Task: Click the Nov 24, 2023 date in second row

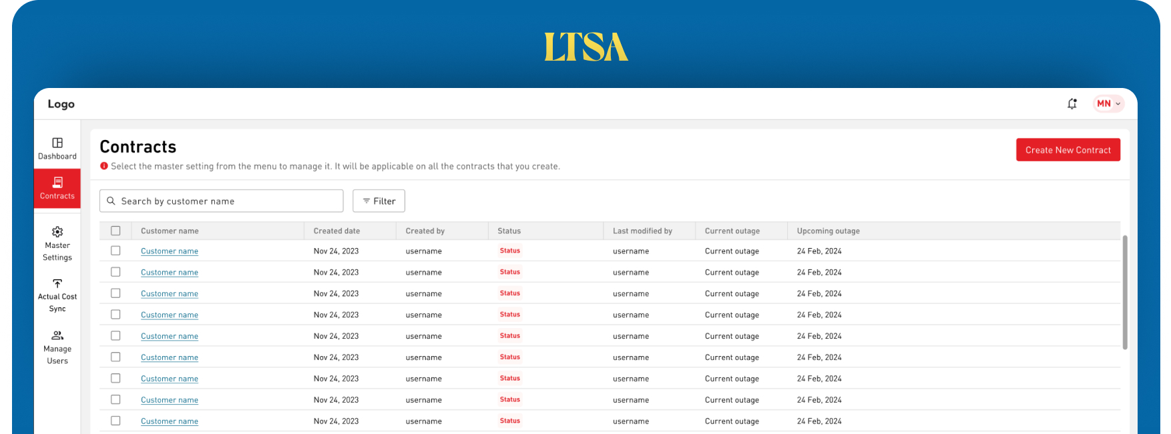Action: pyautogui.click(x=336, y=272)
